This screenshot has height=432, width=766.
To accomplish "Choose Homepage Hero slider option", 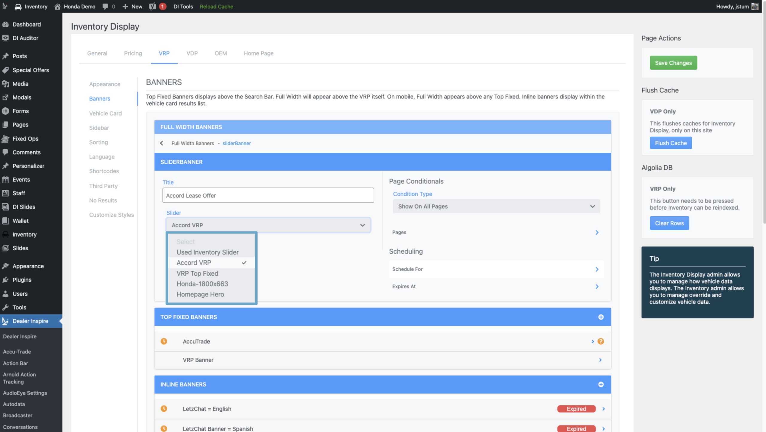I will coord(212,294).
